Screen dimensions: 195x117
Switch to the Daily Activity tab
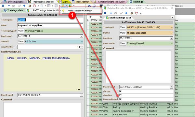pyautogui.click(x=81, y=2)
